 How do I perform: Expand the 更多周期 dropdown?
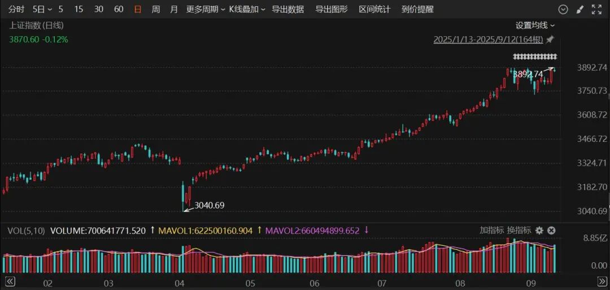(206, 10)
